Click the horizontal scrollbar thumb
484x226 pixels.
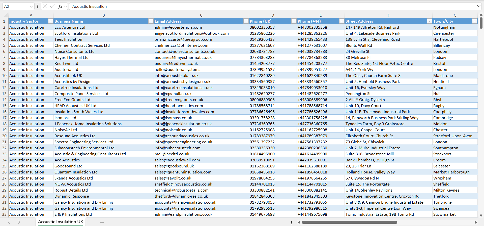tap(350, 222)
